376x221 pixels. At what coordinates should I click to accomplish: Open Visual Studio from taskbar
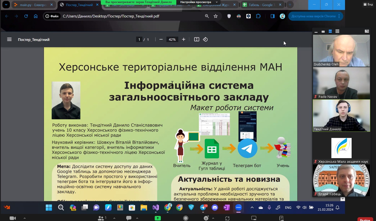click(x=156, y=208)
